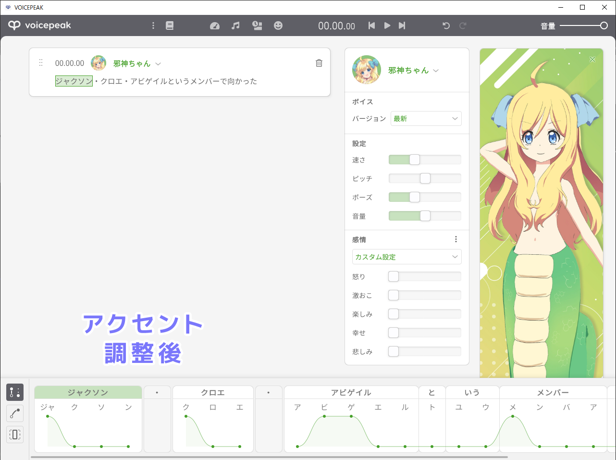Click the horizontal scrollbar under accent editor
This screenshot has width=616, height=460.
pyautogui.click(x=269, y=457)
